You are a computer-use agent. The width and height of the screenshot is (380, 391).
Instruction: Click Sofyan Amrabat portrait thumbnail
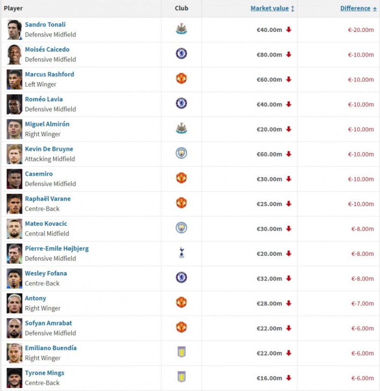14,328
